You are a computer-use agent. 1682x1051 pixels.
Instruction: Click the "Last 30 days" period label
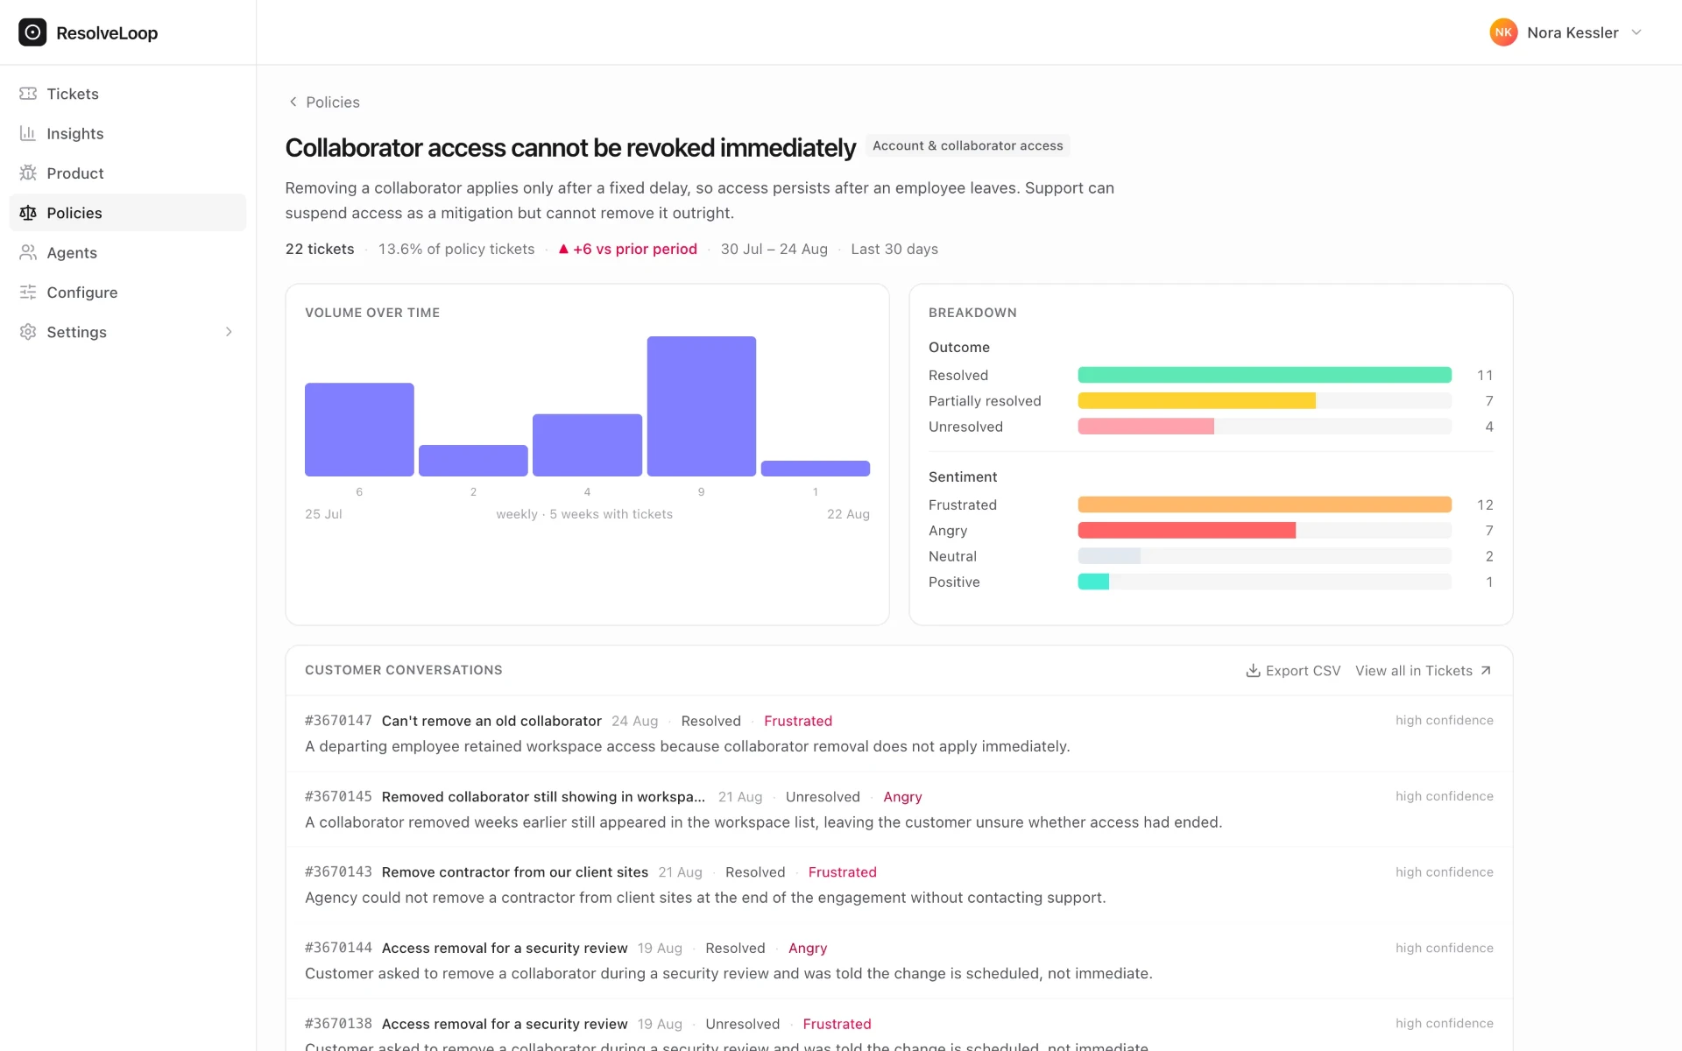click(x=894, y=249)
